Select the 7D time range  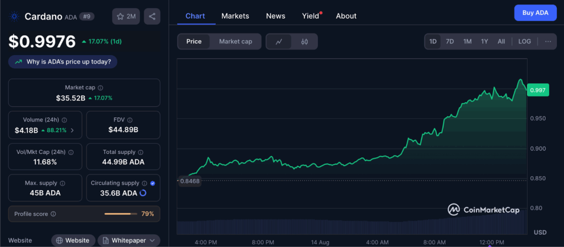pos(449,41)
